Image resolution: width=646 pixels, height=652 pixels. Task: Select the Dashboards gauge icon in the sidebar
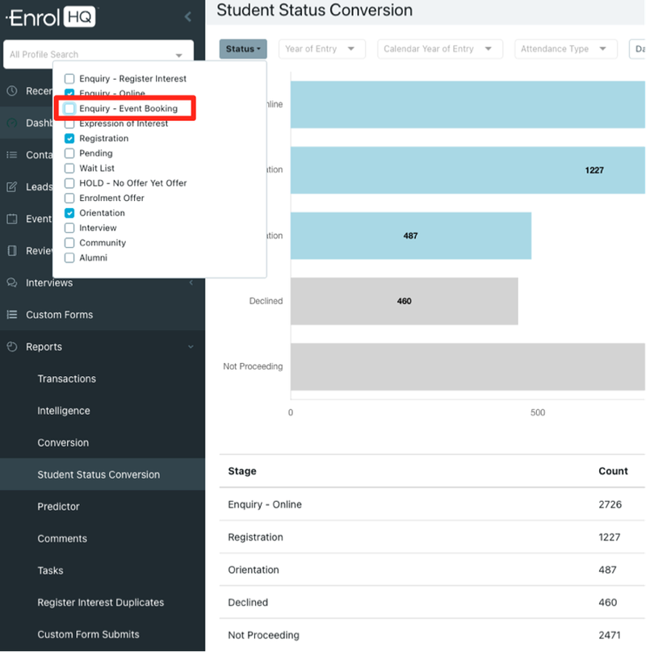coord(11,123)
